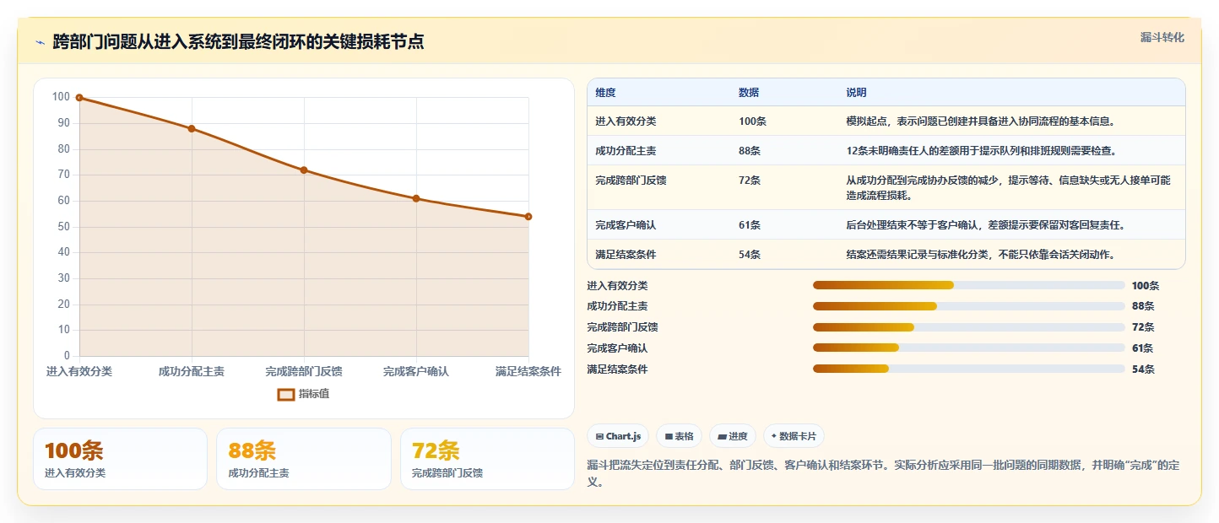Toggle the 指标值 legend item
Viewport: 1219px width, 523px height.
(x=303, y=394)
